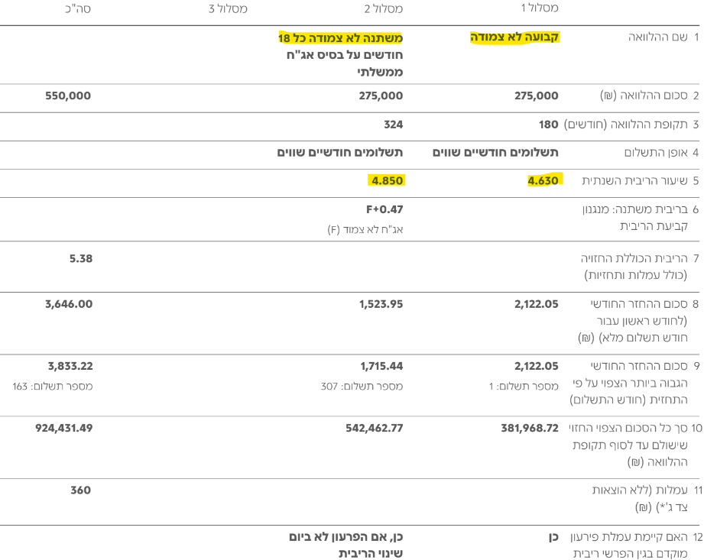The width and height of the screenshot is (717, 560).
Task: Click the 360 fees value
Action: click(x=80, y=490)
